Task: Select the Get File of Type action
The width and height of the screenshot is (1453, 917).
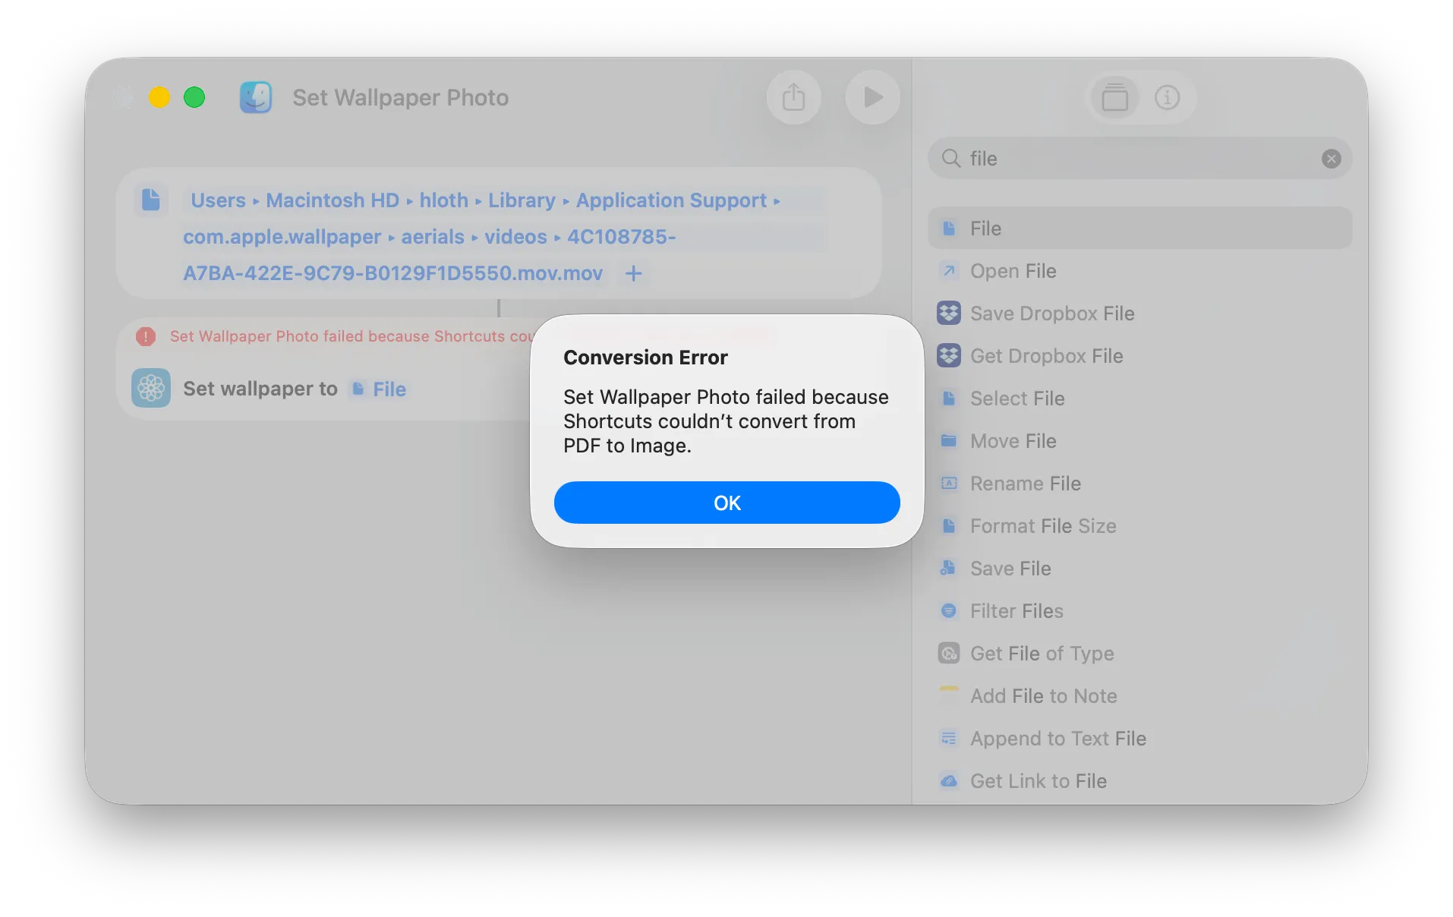Action: pyautogui.click(x=1139, y=654)
